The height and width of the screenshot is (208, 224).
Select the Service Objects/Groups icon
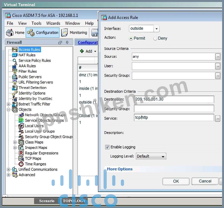(21, 120)
